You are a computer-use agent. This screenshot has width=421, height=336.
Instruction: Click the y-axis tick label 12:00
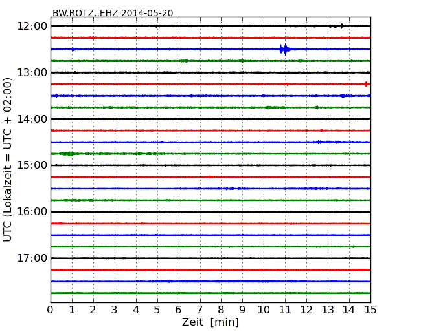[x=32, y=26]
